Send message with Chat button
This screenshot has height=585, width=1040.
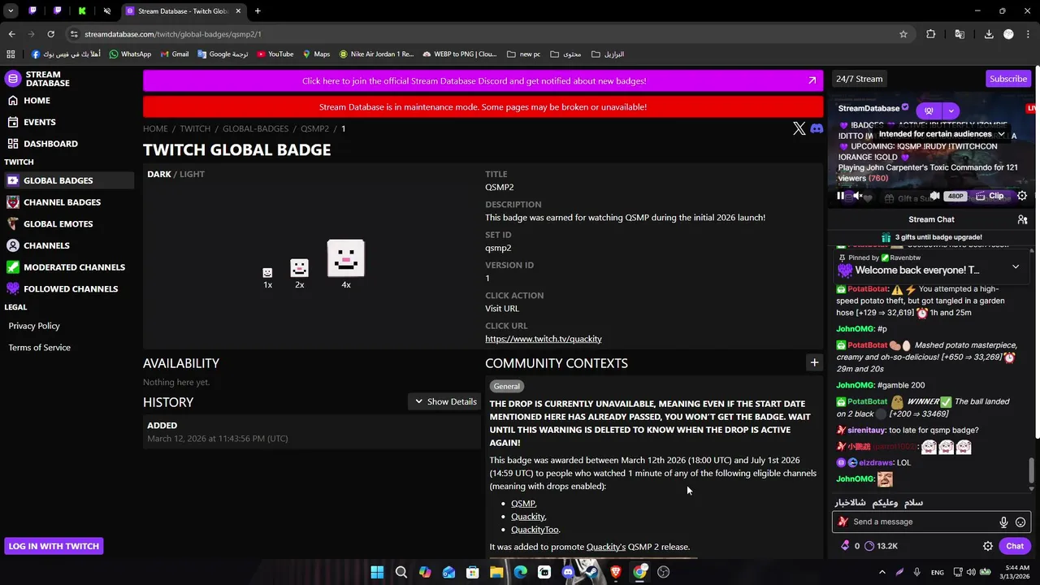point(1015,546)
